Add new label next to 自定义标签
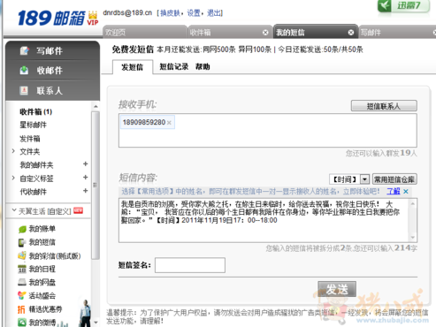Viewport: 436px width, 327px height. pyautogui.click(x=86, y=177)
